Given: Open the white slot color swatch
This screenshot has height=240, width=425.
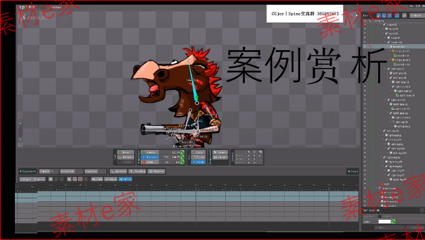Looking at the screenshot, I should coord(385,222).
